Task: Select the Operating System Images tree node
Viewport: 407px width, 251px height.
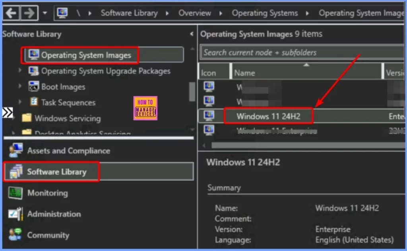Action: coord(104,55)
